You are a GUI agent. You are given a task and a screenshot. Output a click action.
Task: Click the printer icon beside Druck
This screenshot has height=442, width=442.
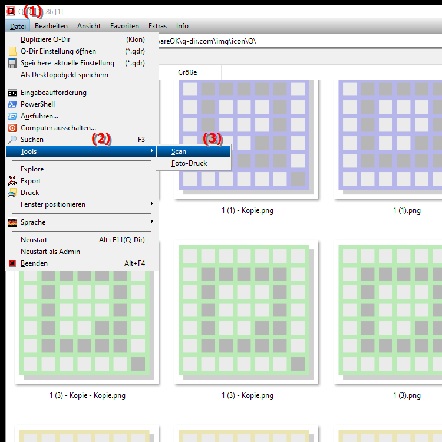[x=12, y=193]
